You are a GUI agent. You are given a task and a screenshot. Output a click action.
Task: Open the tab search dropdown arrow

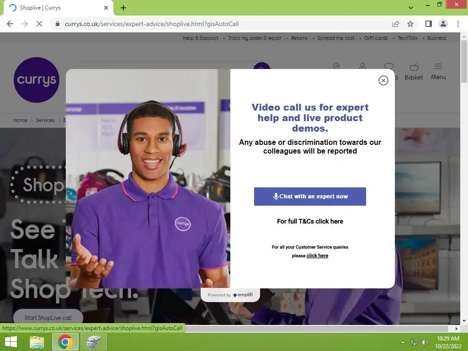[x=411, y=8]
